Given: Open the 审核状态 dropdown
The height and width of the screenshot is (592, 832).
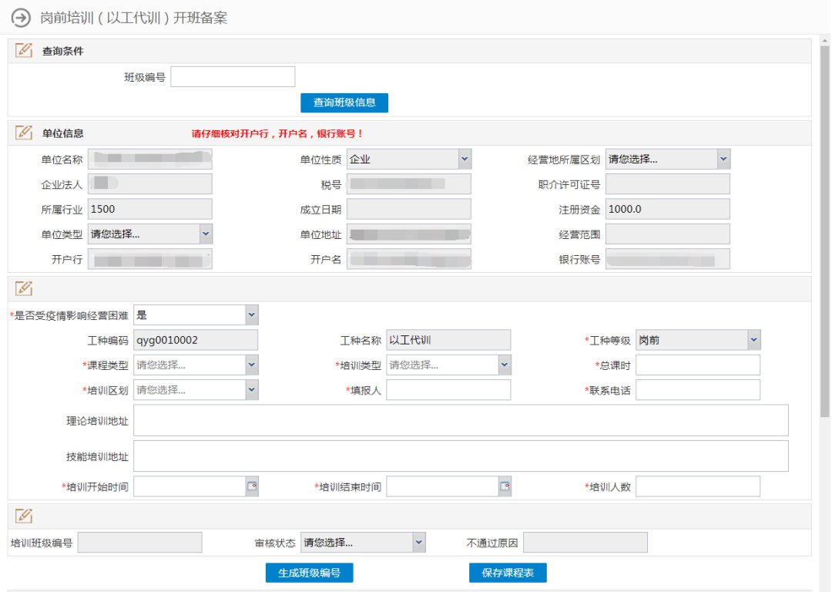Looking at the screenshot, I should pyautogui.click(x=418, y=543).
